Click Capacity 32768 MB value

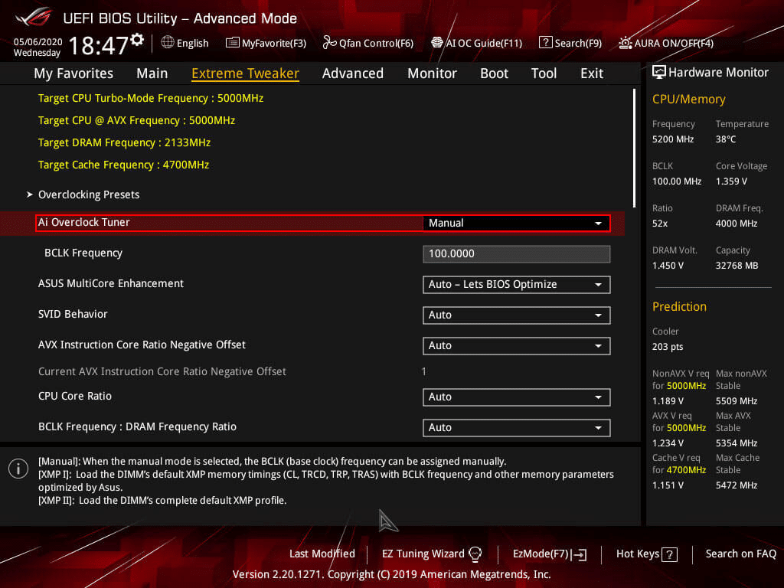click(x=737, y=266)
